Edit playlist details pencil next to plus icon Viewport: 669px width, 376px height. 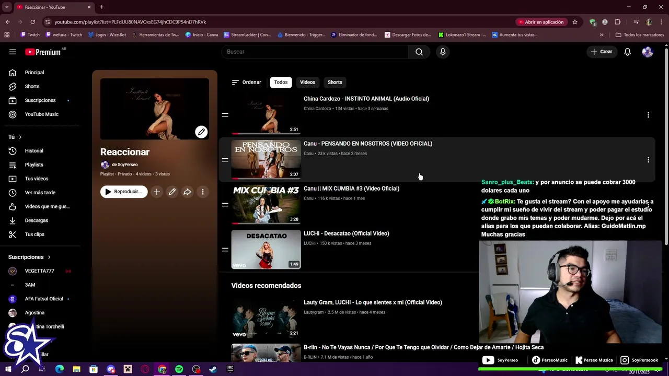[172, 192]
